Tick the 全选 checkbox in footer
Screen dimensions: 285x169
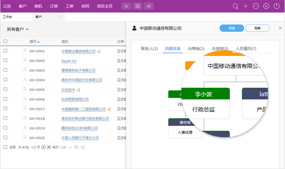pyautogui.click(x=6, y=147)
